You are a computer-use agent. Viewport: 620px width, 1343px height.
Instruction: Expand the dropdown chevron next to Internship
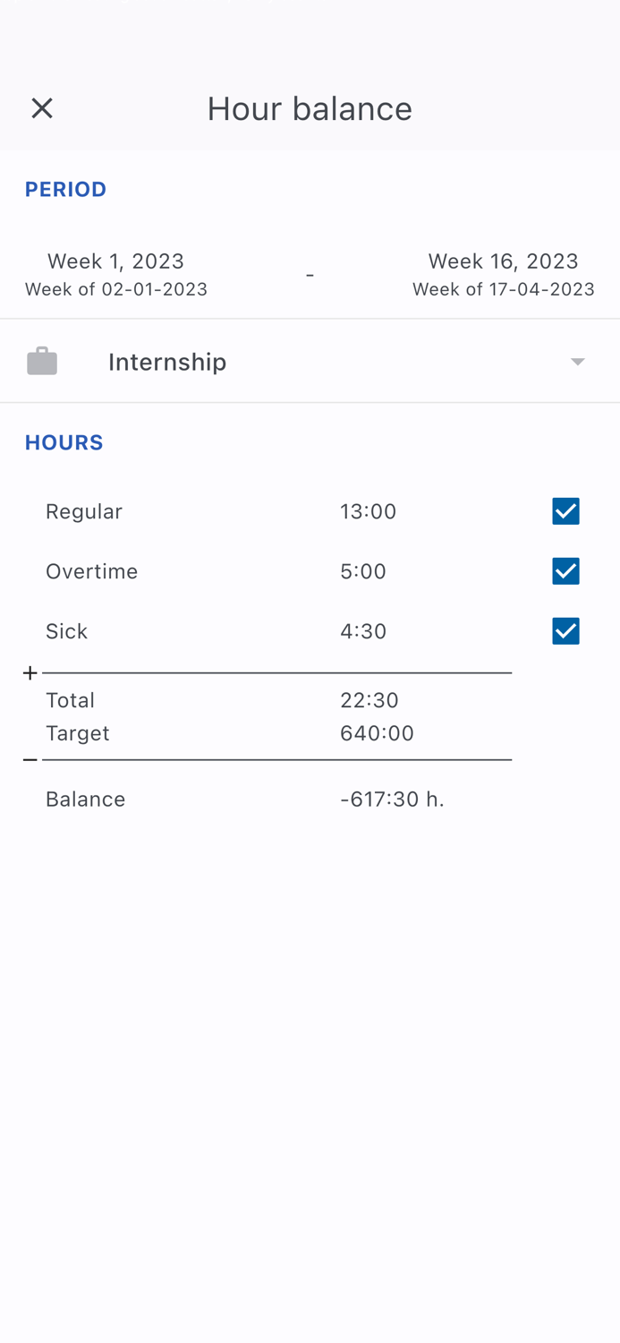(577, 361)
